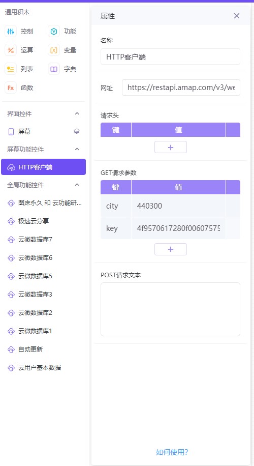Collapse the 界面控件 section

point(77,113)
